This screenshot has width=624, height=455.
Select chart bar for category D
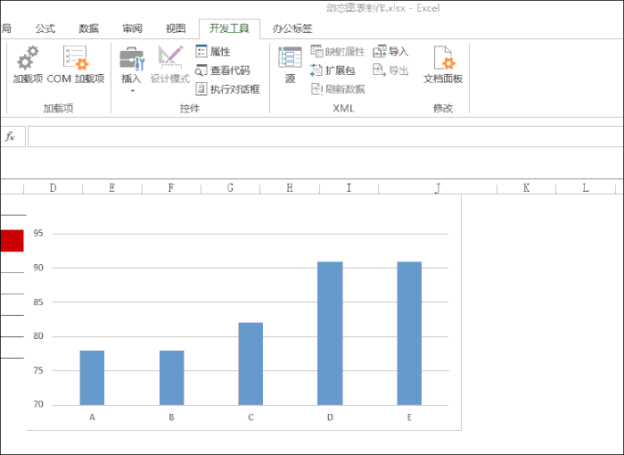pyautogui.click(x=330, y=333)
